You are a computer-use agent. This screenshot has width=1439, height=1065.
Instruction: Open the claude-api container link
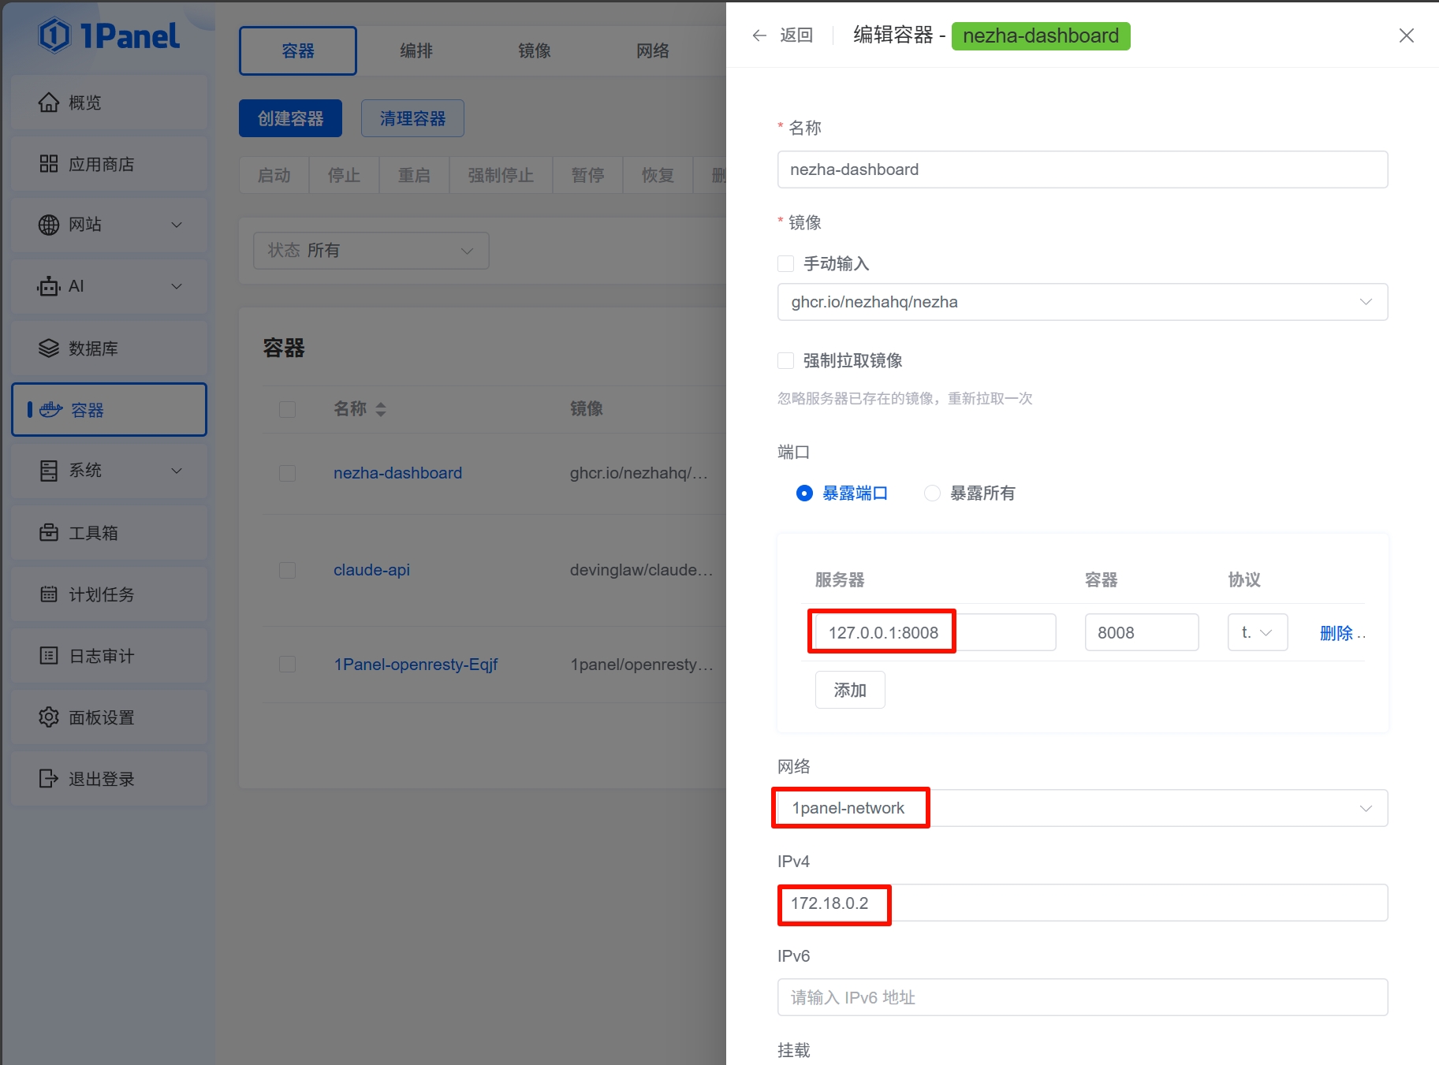371,570
